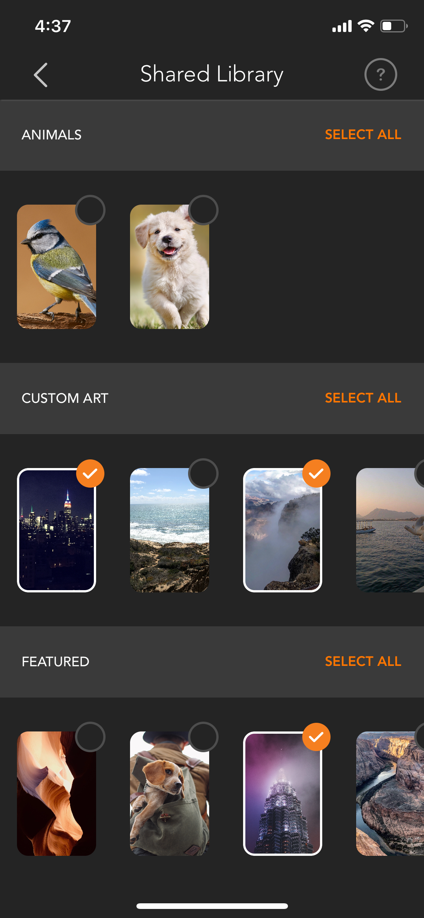Uncheck the night city skyline photo
This screenshot has height=918, width=424.
[x=90, y=473]
